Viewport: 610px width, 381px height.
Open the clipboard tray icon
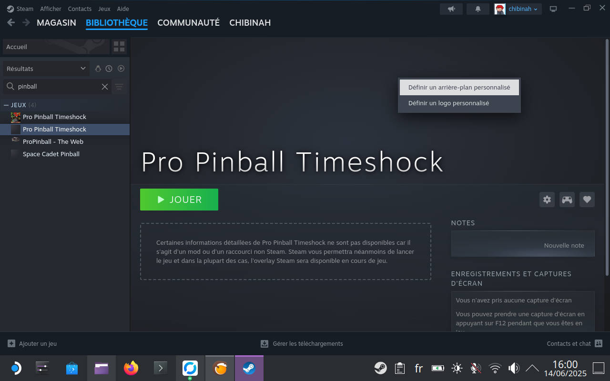pyautogui.click(x=400, y=368)
